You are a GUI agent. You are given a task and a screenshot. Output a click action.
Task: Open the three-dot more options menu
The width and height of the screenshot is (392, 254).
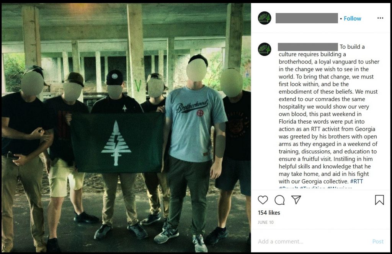380,18
